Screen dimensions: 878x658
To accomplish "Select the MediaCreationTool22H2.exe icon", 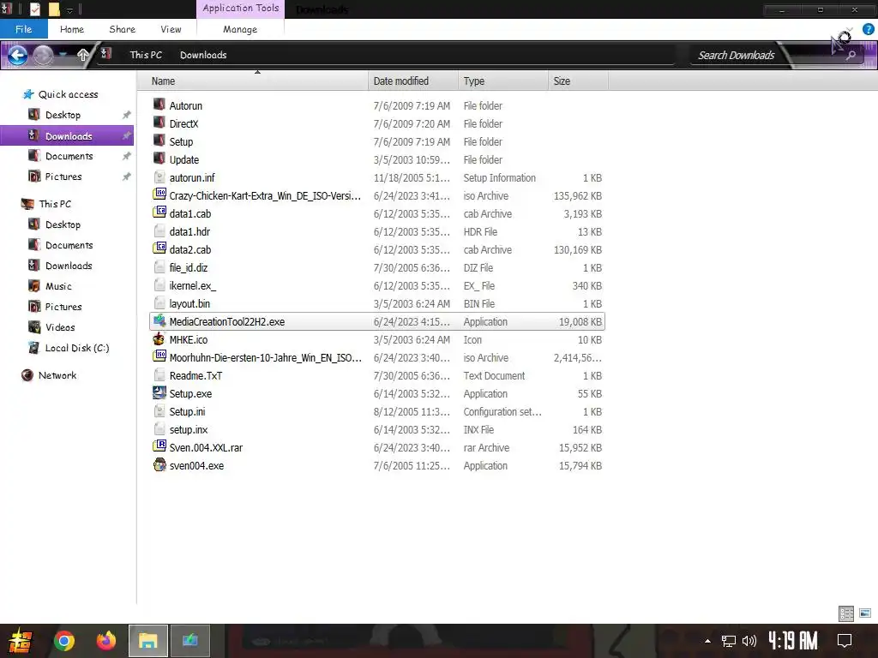I will (159, 320).
